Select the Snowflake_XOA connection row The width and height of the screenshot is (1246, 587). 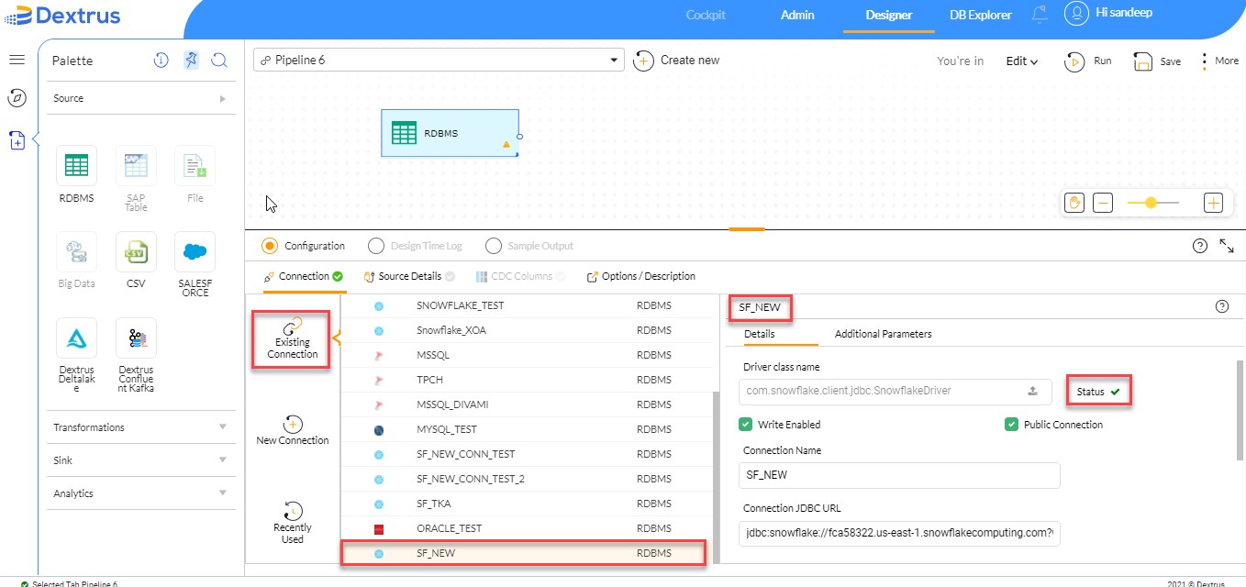coord(526,330)
